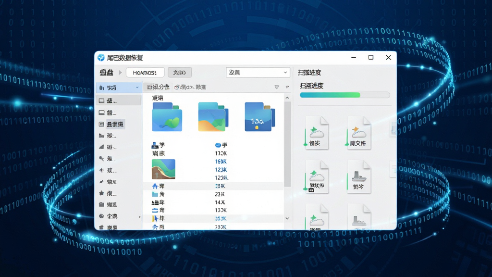The width and height of the screenshot is (492, 277).
Task: Open the combo box in the top toolbar
Action: pyautogui.click(x=258, y=73)
